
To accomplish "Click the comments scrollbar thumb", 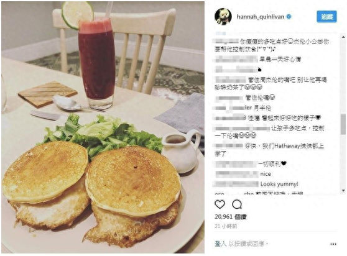I will [x=343, y=124].
